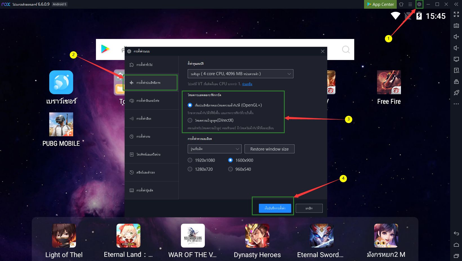Open the keyboard mapping sidebar icon
Image resolution: width=462 pixels, height=261 pixels.
[456, 26]
